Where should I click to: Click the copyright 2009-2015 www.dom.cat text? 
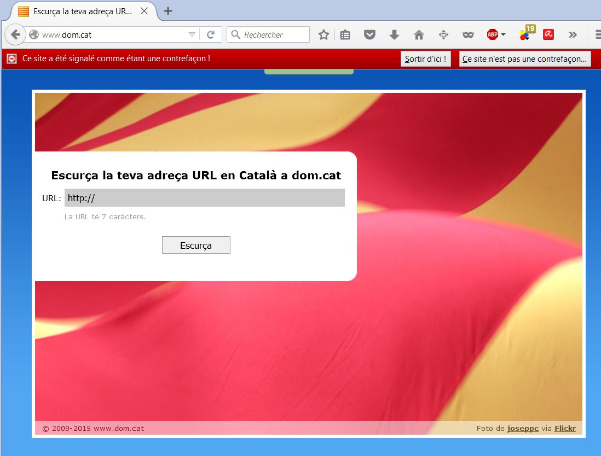click(93, 429)
